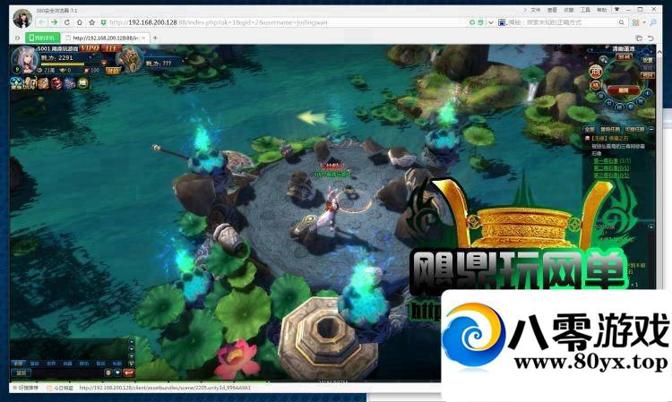Screen dimensions: 672x402
Task: Open the browser home page icon
Action: coord(79,22)
